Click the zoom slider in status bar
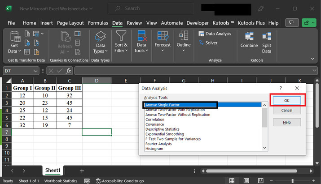This screenshot has height=184, width=321. point(292,181)
